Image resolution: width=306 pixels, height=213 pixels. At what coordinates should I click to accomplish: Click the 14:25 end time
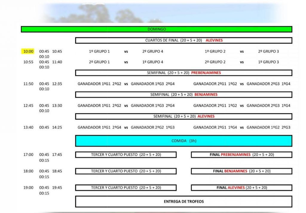pos(57,127)
